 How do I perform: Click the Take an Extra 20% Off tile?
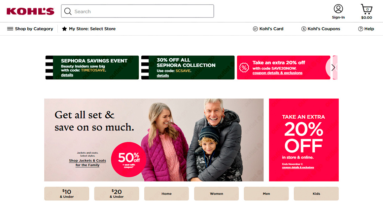coord(304,140)
